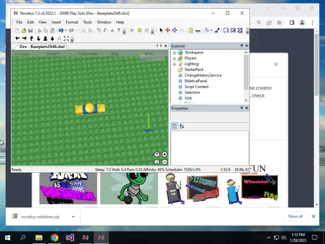The height and width of the screenshot is (244, 325).
Task: Open standard toolbar overflow options
Action: [124, 32]
